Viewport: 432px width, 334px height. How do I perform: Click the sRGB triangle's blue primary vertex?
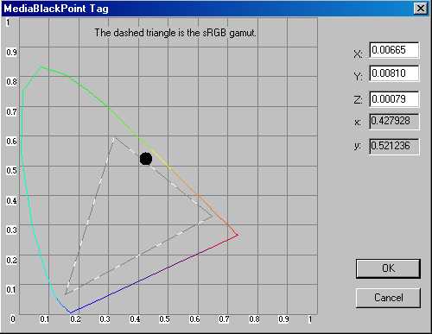pyautogui.click(x=66, y=293)
